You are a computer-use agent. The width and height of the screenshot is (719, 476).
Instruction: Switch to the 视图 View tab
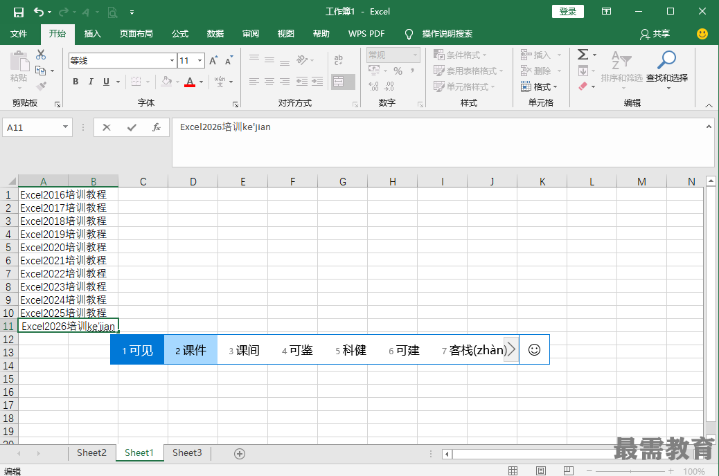(285, 33)
